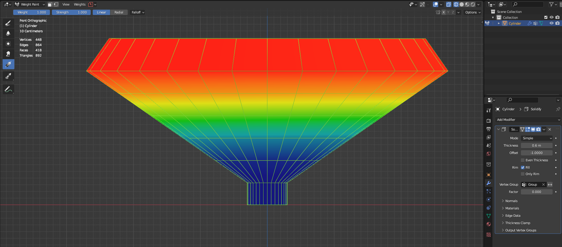562x247 pixels.
Task: Switch gradient type to Radial
Action: pos(119,12)
